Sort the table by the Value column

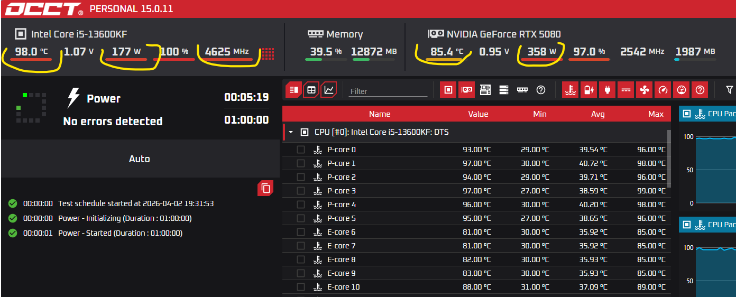[x=478, y=114]
